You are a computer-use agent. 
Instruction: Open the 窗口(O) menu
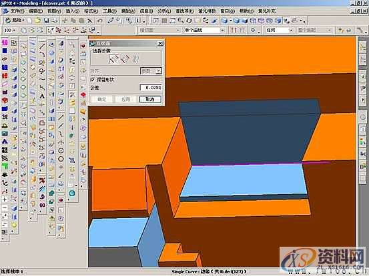[x=228, y=11]
